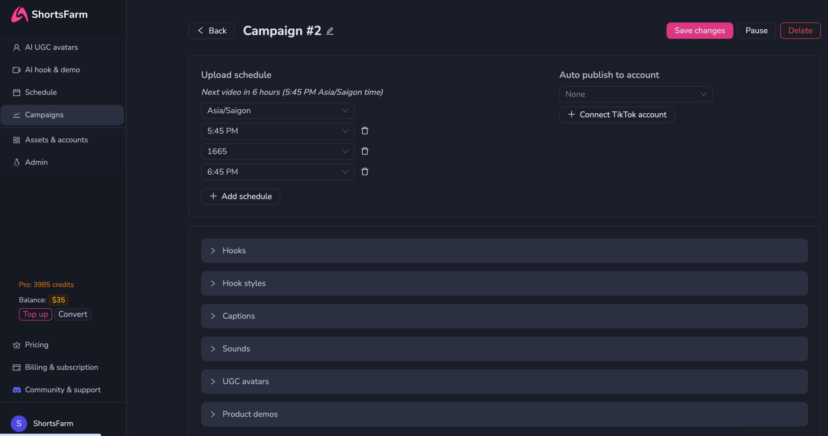Click the ShortsFarm logo
828x436 pixels.
tap(49, 14)
